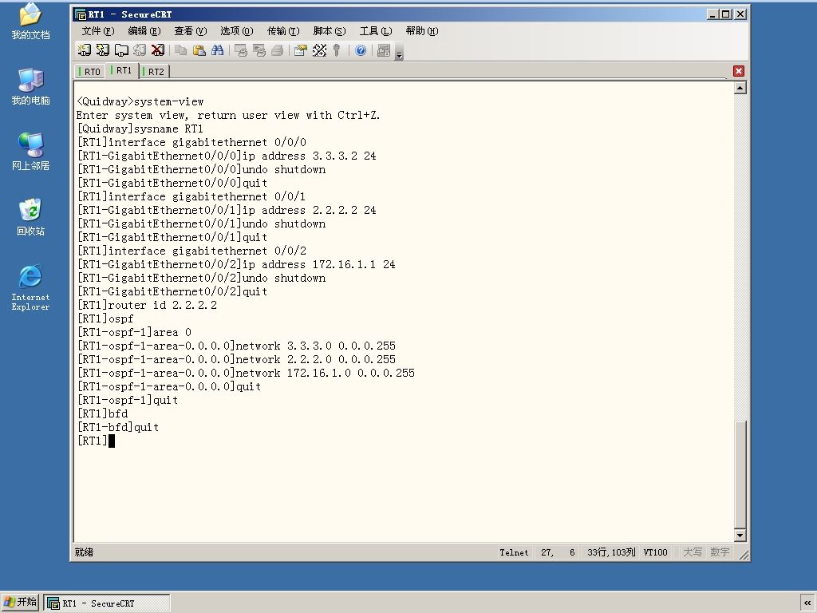Click the Print Selection icon
This screenshot has height=613, width=817.
coord(259,50)
